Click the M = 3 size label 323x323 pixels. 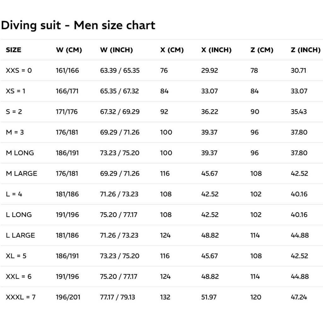(x=15, y=132)
